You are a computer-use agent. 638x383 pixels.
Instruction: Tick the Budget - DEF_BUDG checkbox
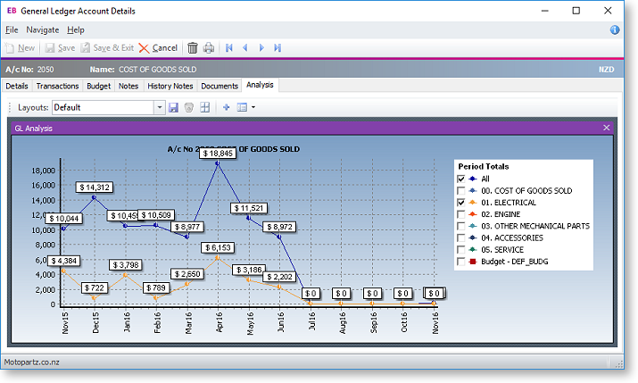pyautogui.click(x=461, y=262)
